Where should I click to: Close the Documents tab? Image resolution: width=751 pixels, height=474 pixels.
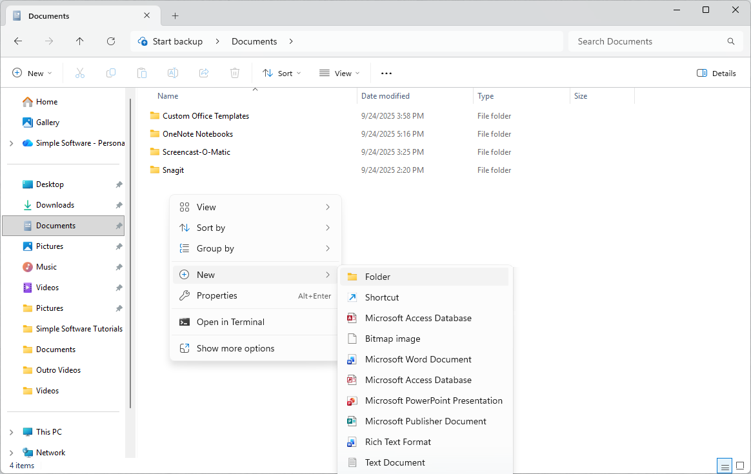(x=147, y=15)
